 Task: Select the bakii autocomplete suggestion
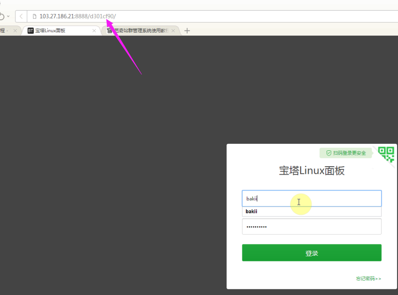coord(312,212)
